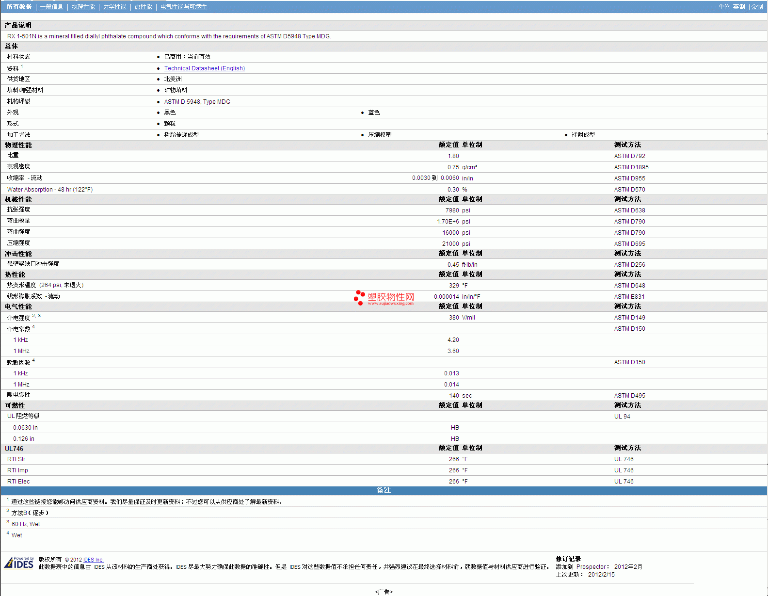The width and height of the screenshot is (768, 596).
Task: Go to the 物理性能 tab
Action: (83, 7)
